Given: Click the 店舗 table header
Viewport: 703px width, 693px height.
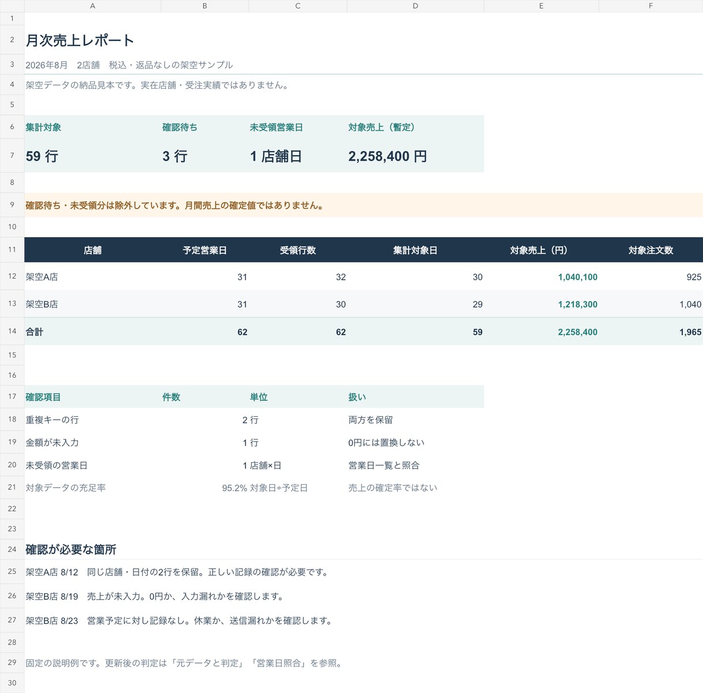Looking at the screenshot, I should click(x=93, y=250).
